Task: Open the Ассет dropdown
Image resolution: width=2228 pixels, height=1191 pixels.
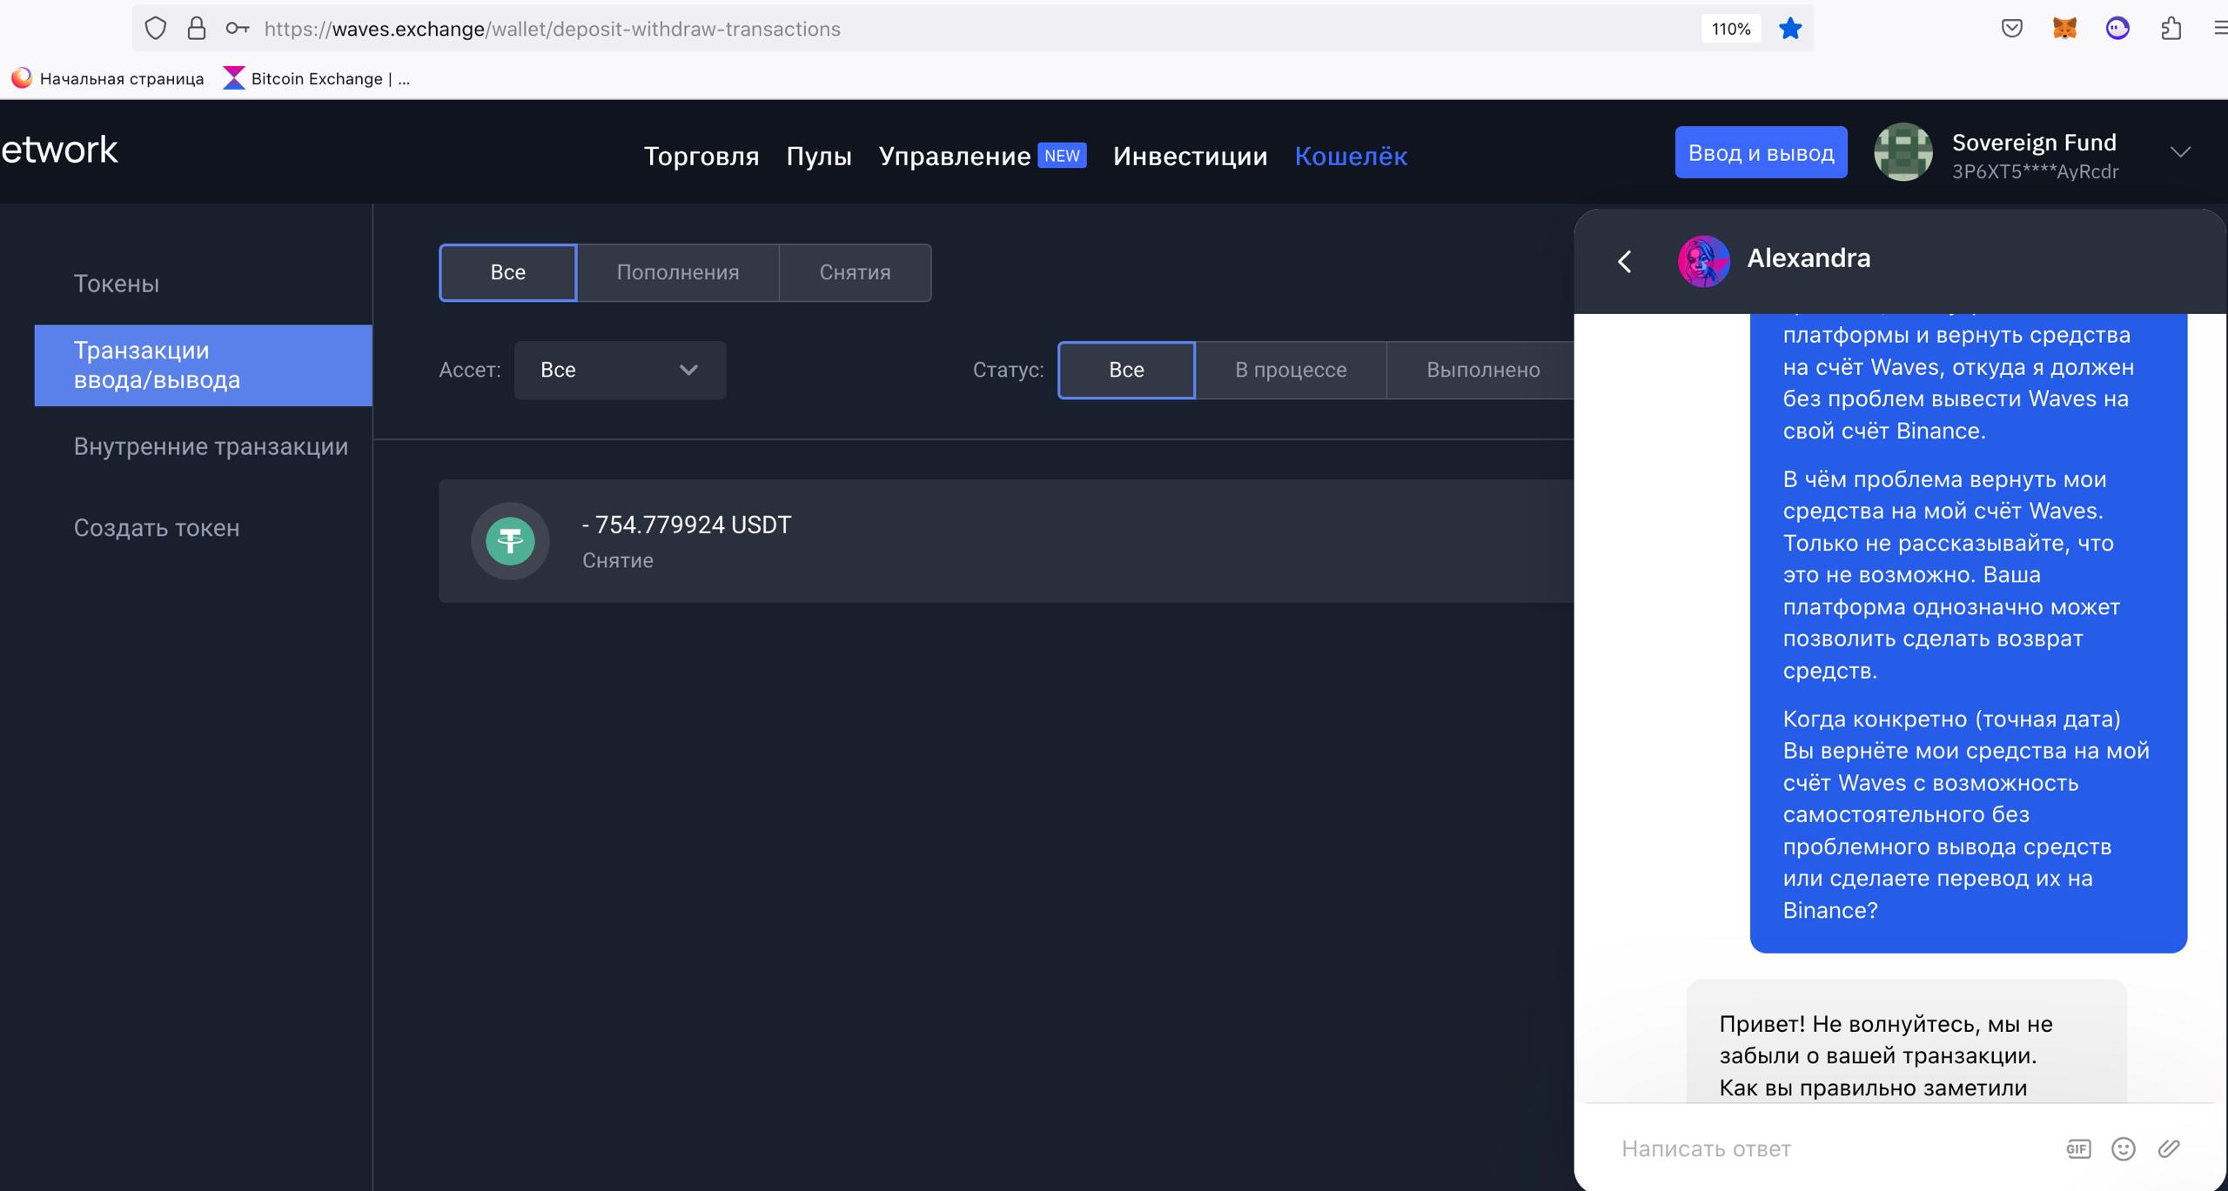Action: click(620, 370)
